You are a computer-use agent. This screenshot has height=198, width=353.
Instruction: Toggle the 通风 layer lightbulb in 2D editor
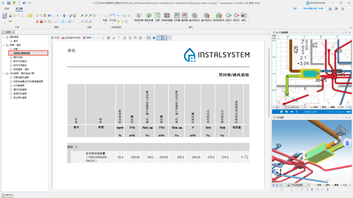329,107
